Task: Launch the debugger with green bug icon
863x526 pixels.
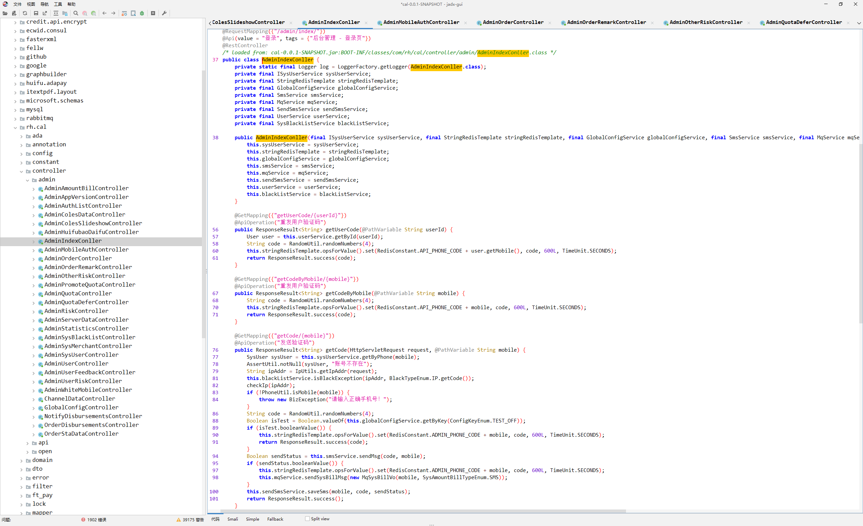Action: 142,13
